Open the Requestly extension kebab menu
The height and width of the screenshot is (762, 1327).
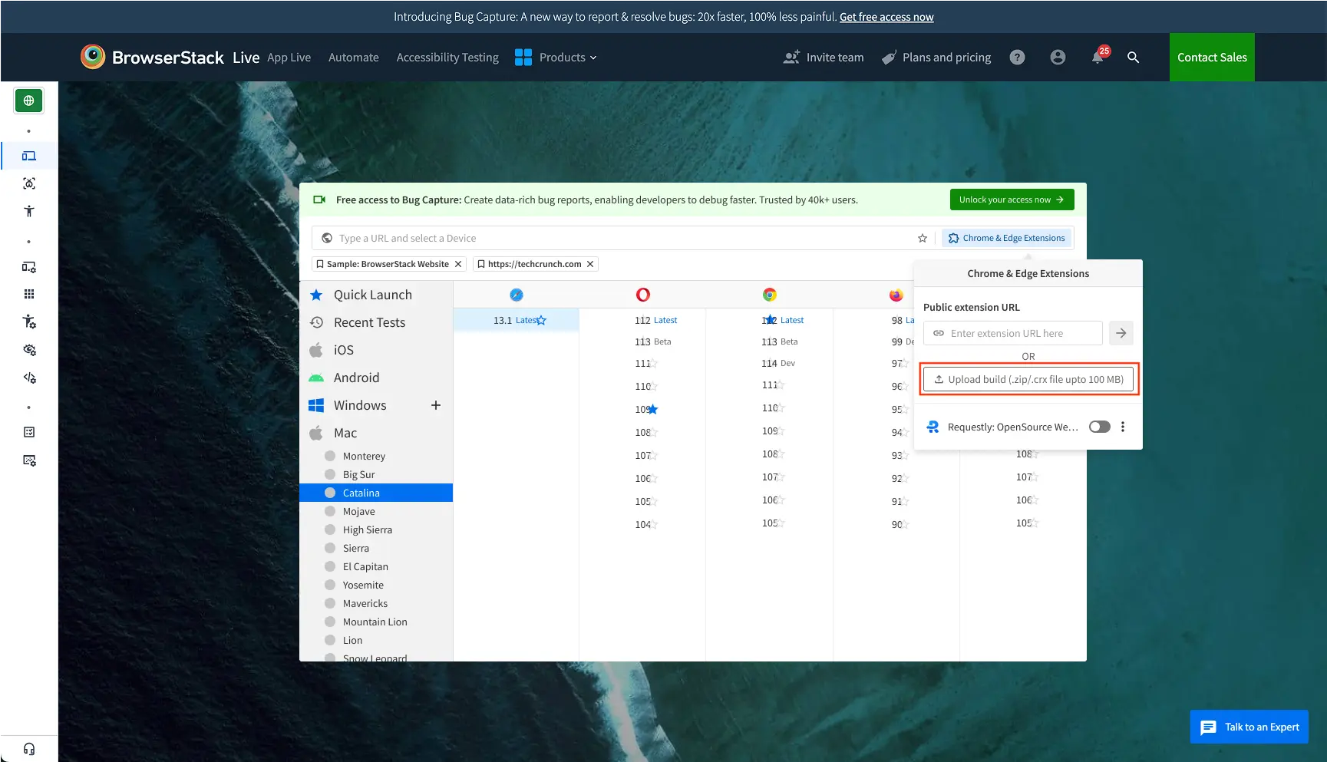click(x=1122, y=427)
